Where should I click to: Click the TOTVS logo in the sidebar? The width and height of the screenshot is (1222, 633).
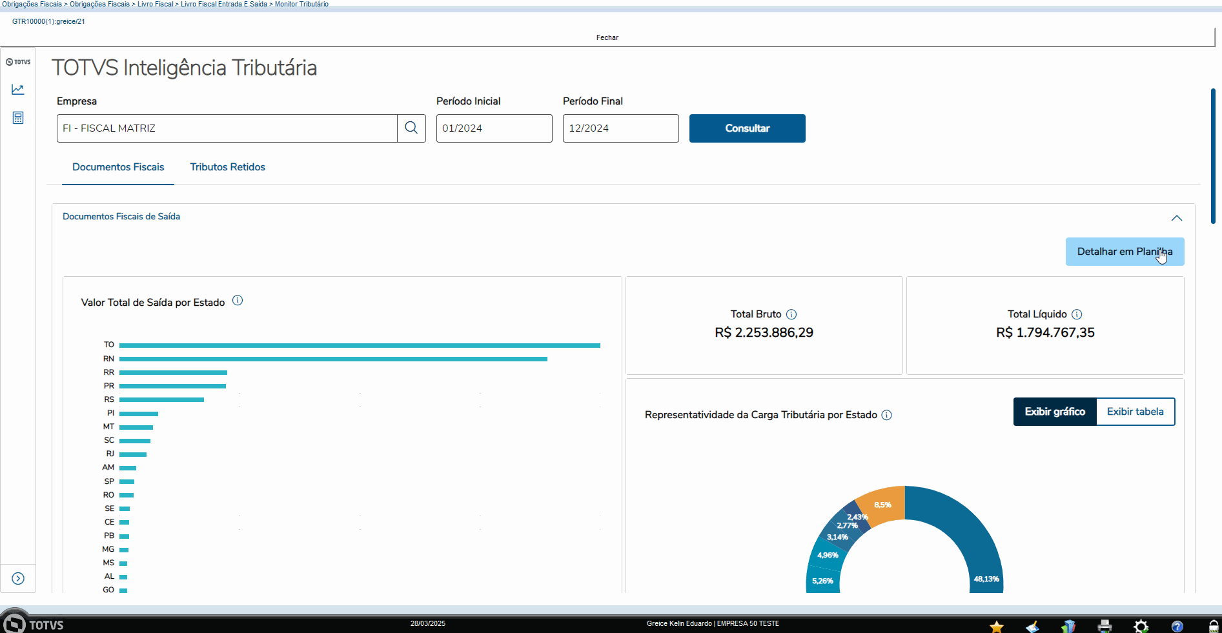click(18, 62)
